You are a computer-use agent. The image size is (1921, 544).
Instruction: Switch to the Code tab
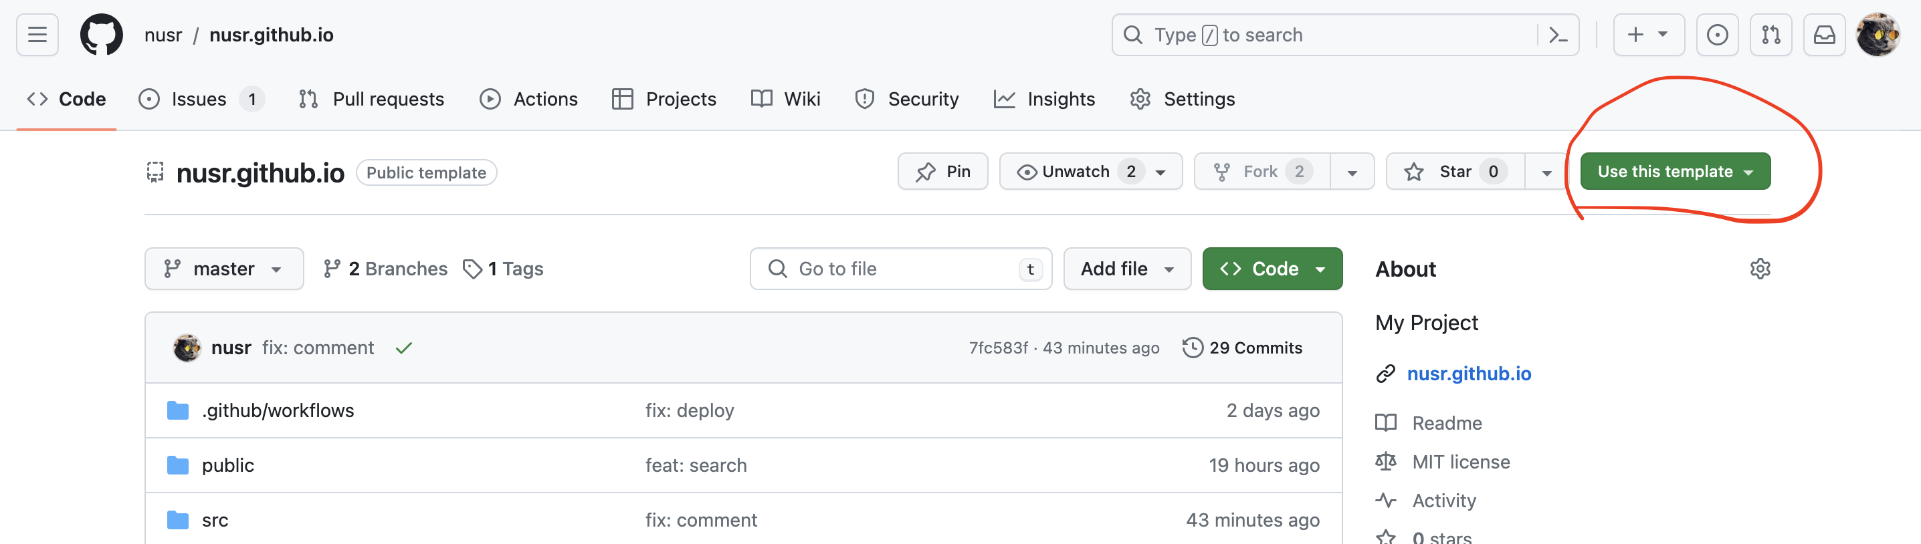66,99
